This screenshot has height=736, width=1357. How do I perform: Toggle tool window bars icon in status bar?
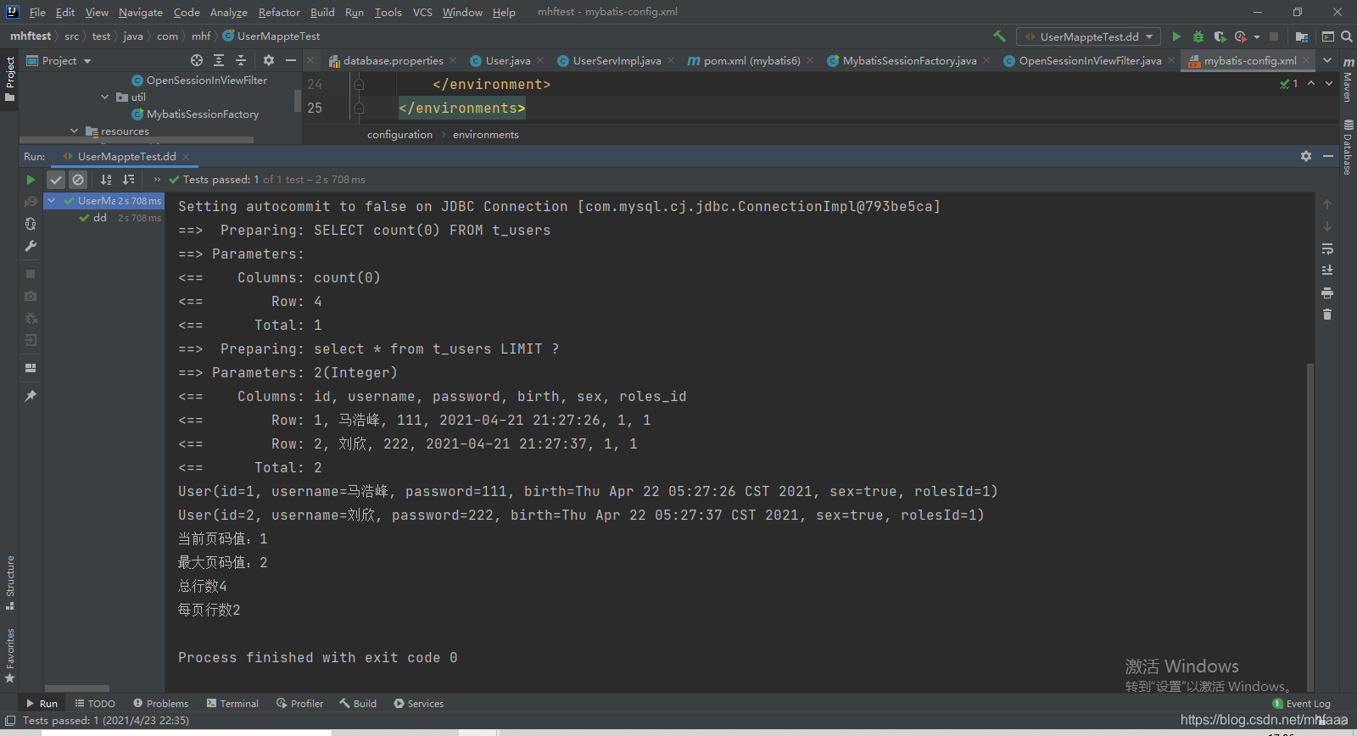pos(10,721)
